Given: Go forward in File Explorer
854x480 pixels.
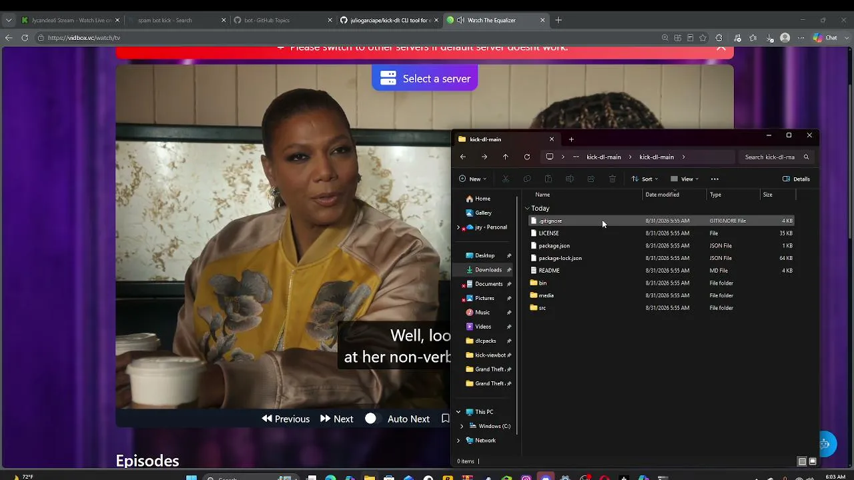Looking at the screenshot, I should [484, 157].
